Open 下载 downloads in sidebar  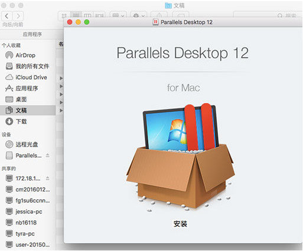pyautogui.click(x=28, y=121)
